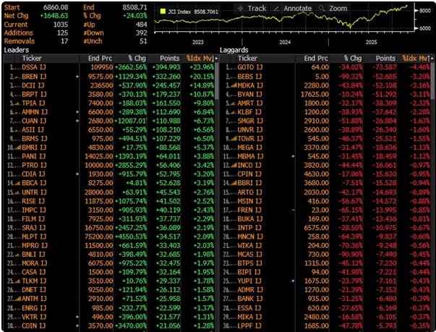The image size is (436, 332).
Task: Click the Annotate pencil icon
Action: click(276, 9)
